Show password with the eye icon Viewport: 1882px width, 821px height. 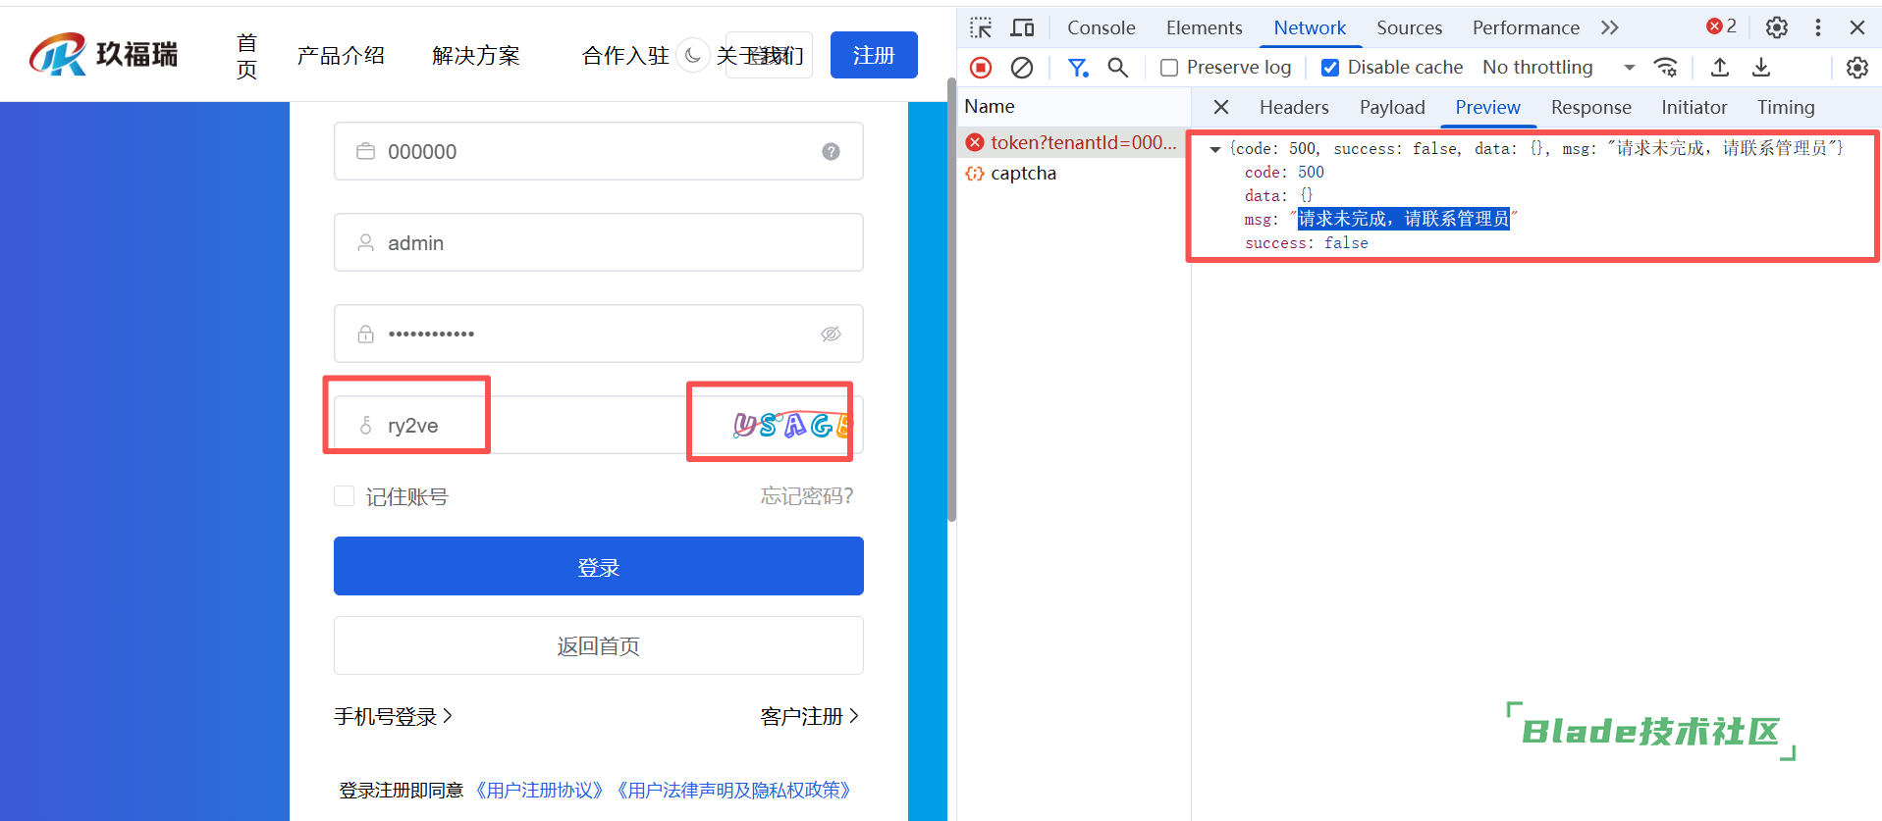pos(831,334)
